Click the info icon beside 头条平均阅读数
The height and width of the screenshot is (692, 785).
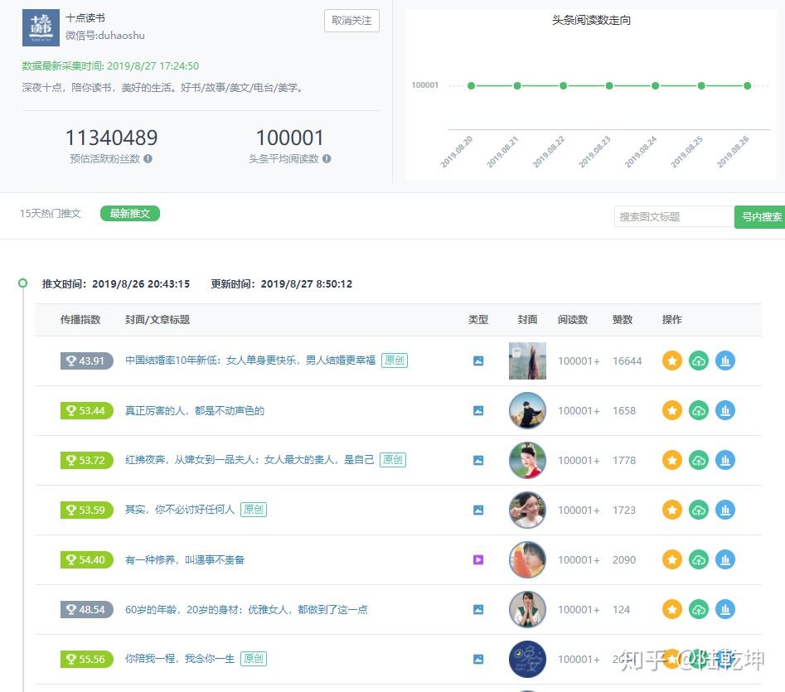(x=327, y=158)
